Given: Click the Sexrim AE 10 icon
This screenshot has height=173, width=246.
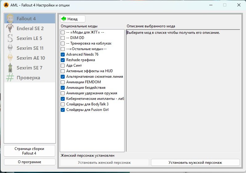Looking at the screenshot, I should (10, 58).
